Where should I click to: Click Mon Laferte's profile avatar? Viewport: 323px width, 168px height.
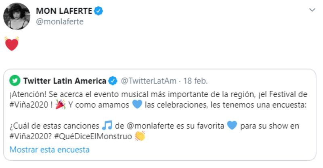17,16
